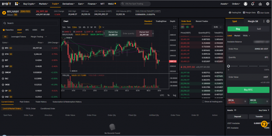The width and height of the screenshot is (272, 136).
Task: Favorite the XRP coin star
Action: click(3, 66)
